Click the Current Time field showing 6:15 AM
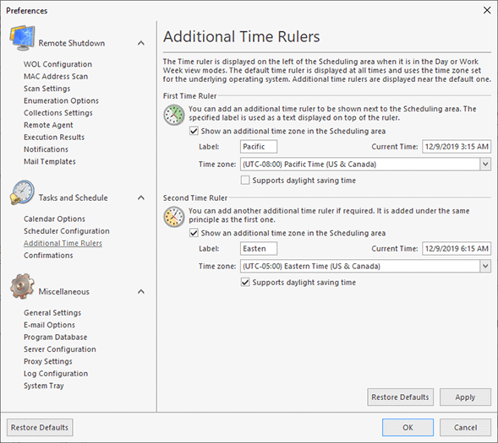The width and height of the screenshot is (498, 443). [x=457, y=248]
